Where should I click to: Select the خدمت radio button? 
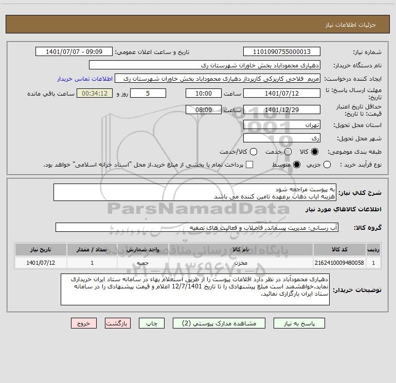coord(288,152)
